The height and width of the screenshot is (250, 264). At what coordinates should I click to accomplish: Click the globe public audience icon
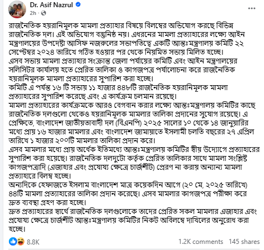click(43, 13)
